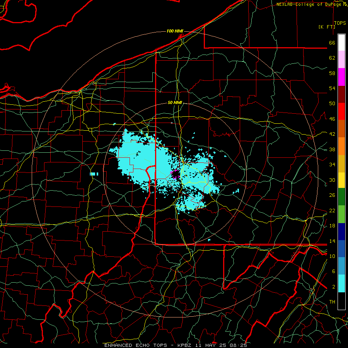This screenshot has height=348, width=348.
Task: Click the white 66 kft legend swatch
Action: click(341, 43)
